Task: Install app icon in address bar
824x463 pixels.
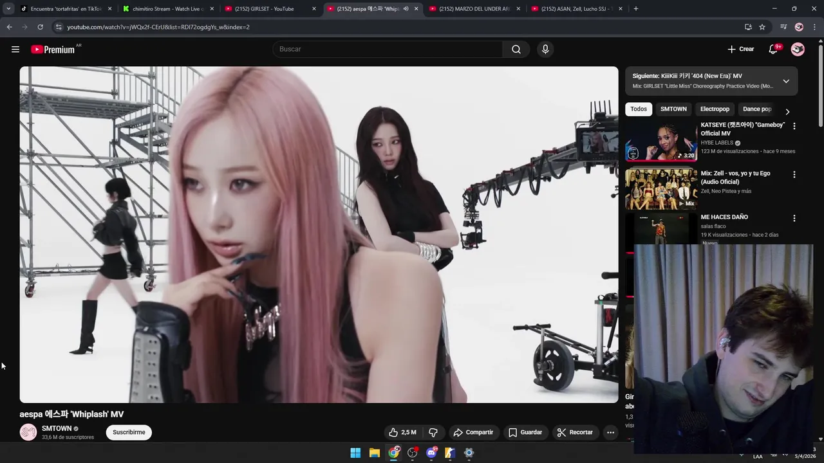Action: tap(748, 27)
